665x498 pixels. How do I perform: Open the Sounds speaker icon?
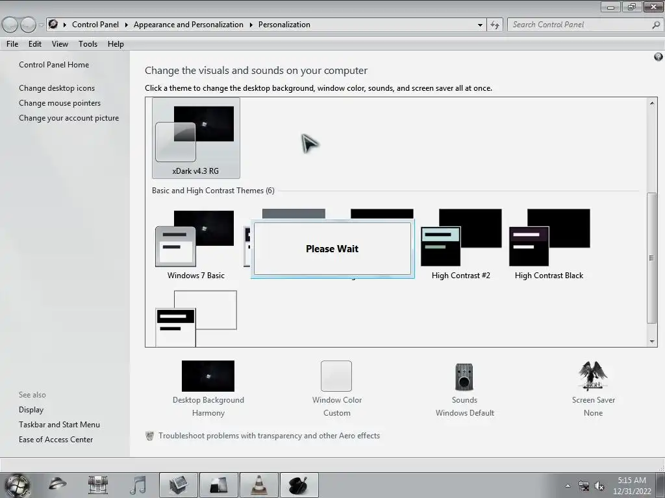[464, 377]
